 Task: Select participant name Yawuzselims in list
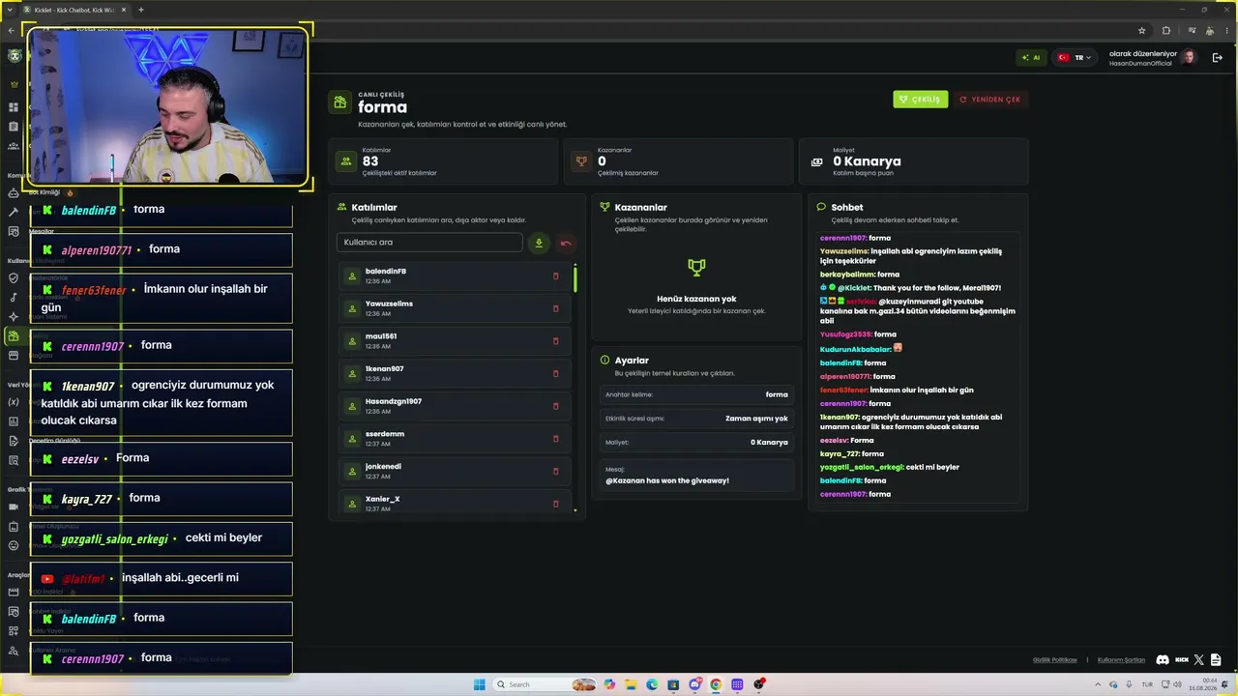click(389, 304)
